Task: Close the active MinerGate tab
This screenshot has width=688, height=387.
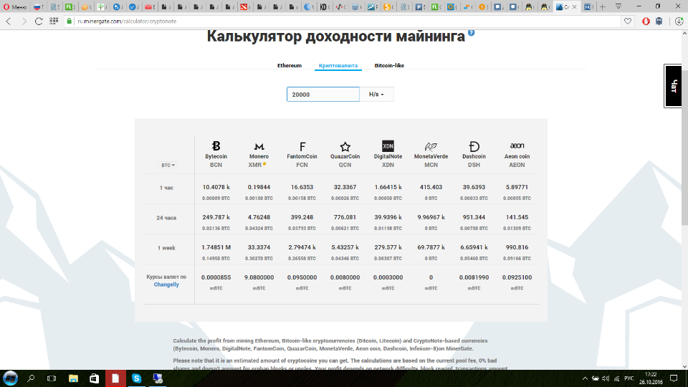Action: tap(574, 7)
